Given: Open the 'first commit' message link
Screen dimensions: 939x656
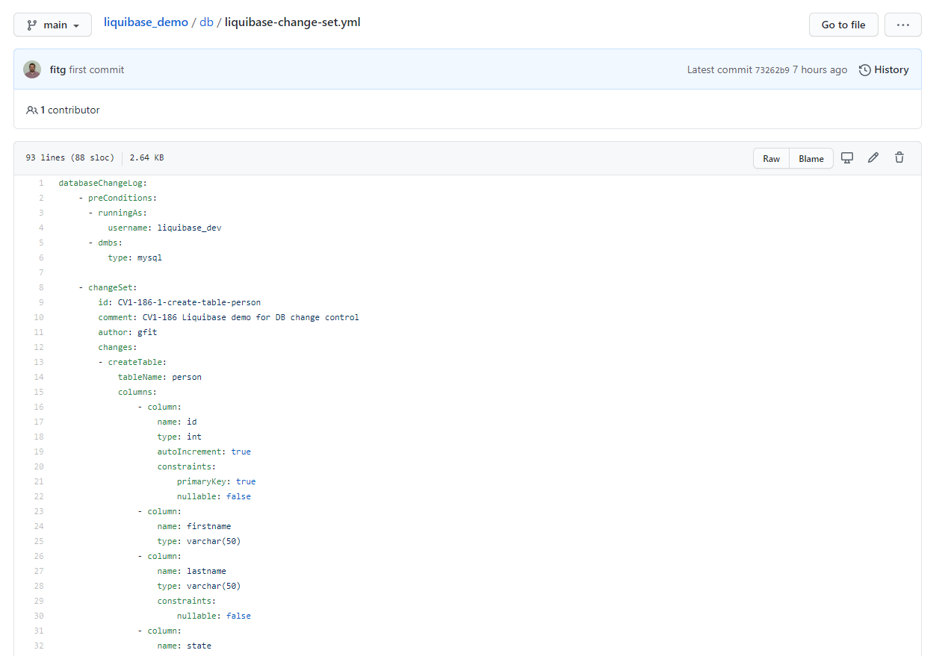Looking at the screenshot, I should [x=96, y=70].
